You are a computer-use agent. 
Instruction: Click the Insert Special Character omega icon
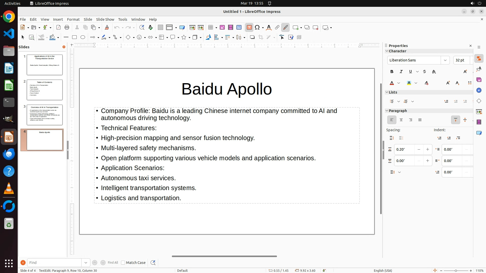coord(257,28)
